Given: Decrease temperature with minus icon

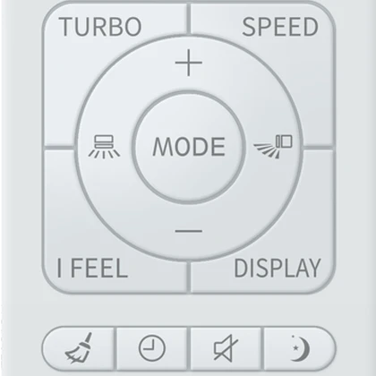Looking at the screenshot, I should coord(189,231).
